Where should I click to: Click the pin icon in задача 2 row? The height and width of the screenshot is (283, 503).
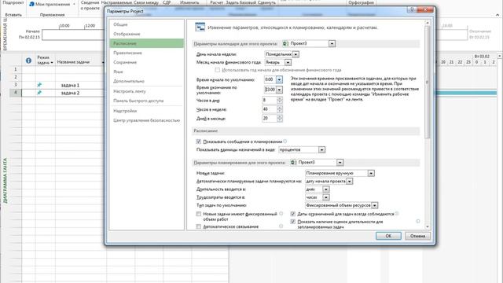[x=39, y=93]
